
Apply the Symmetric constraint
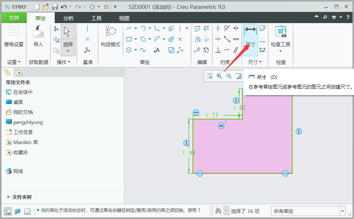tap(236, 28)
